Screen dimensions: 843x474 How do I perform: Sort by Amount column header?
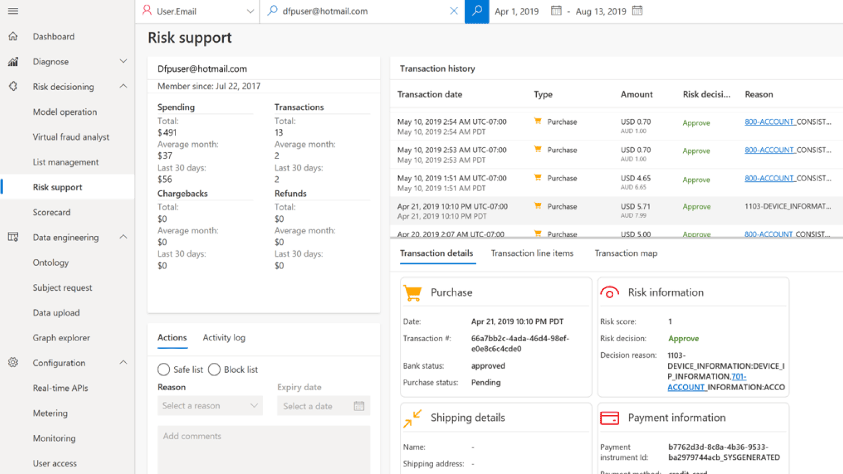pos(636,94)
